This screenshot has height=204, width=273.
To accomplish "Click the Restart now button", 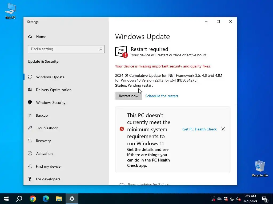I will tap(129, 96).
